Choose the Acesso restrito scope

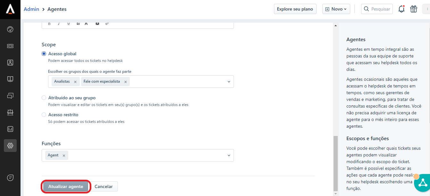(x=44, y=115)
